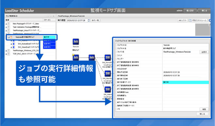
Task: Click the TestPackage_Linux package icon
Action: (8, 30)
